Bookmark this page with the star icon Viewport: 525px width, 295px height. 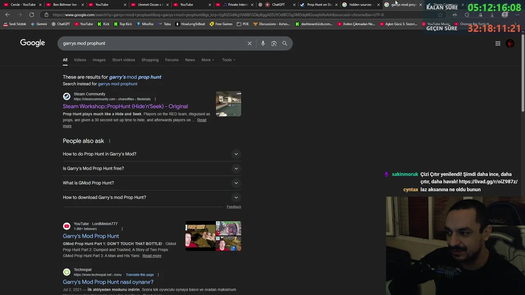tap(440, 15)
